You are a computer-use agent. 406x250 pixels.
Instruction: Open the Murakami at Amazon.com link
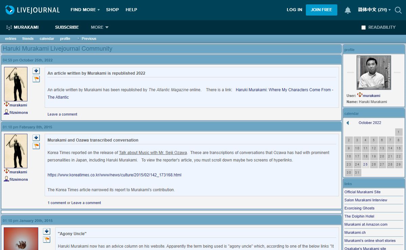point(366,224)
